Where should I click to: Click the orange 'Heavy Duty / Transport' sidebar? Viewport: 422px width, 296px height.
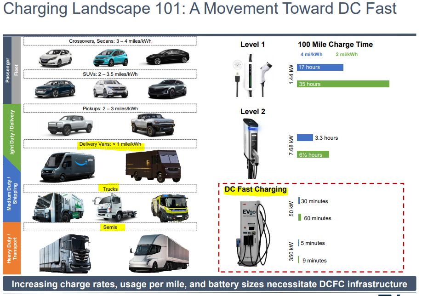point(12,248)
